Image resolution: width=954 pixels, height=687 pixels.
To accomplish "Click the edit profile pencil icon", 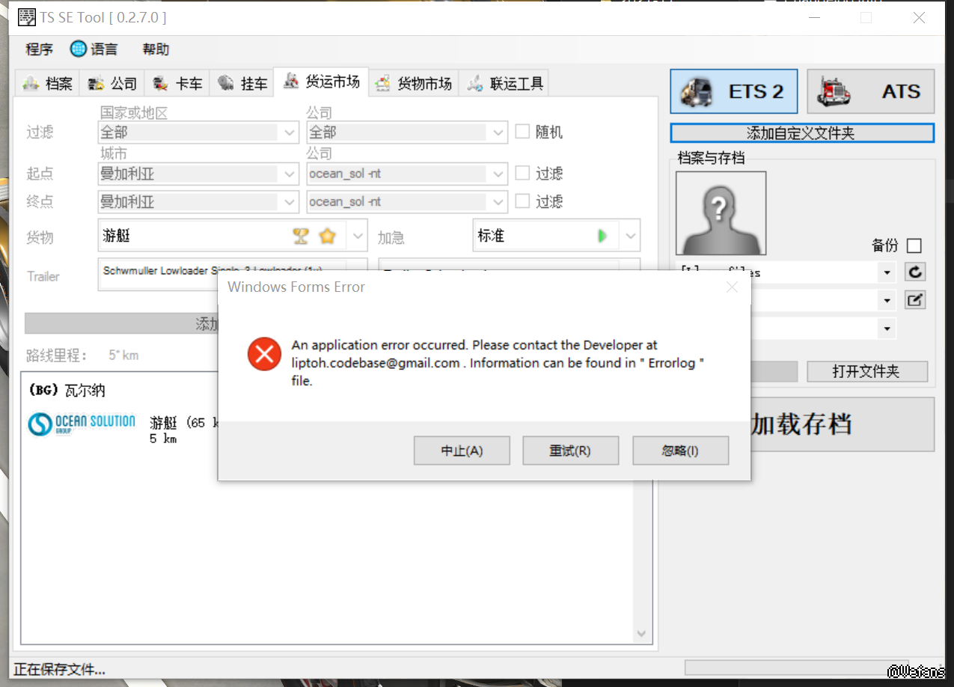I will coord(914,300).
